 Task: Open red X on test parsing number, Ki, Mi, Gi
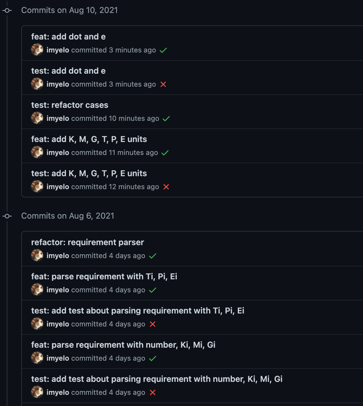[x=153, y=392]
